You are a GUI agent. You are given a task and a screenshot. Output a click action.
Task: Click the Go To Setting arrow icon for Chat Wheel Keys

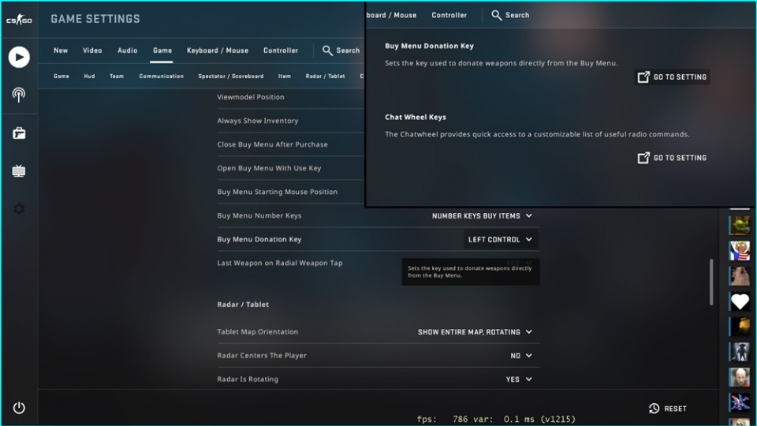[x=643, y=158]
